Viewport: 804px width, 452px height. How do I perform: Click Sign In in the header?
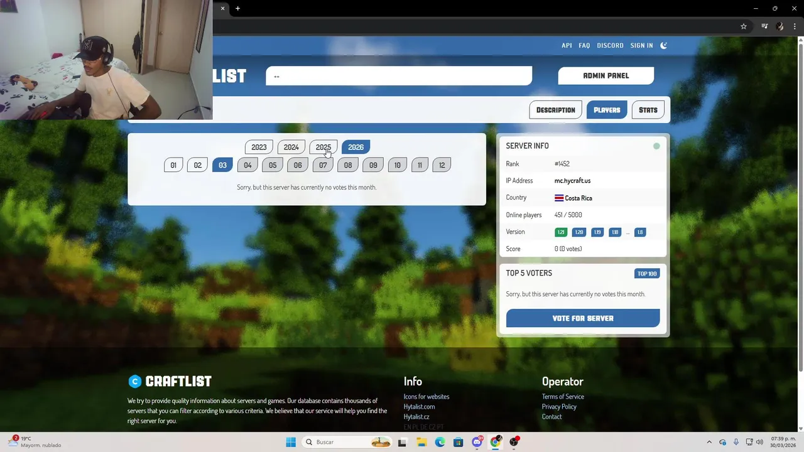641,45
